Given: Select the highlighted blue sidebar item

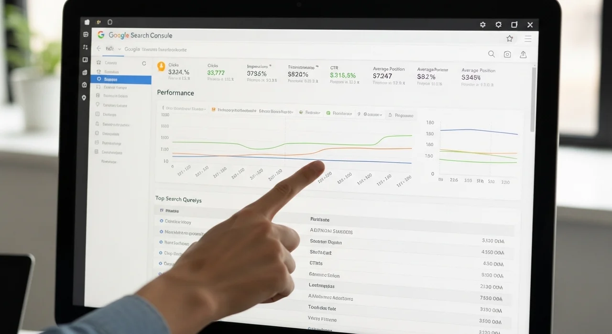Looking at the screenshot, I should (x=120, y=79).
